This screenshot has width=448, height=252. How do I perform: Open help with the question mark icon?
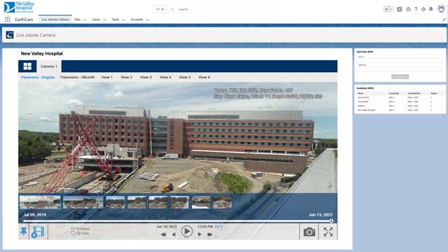(x=416, y=9)
